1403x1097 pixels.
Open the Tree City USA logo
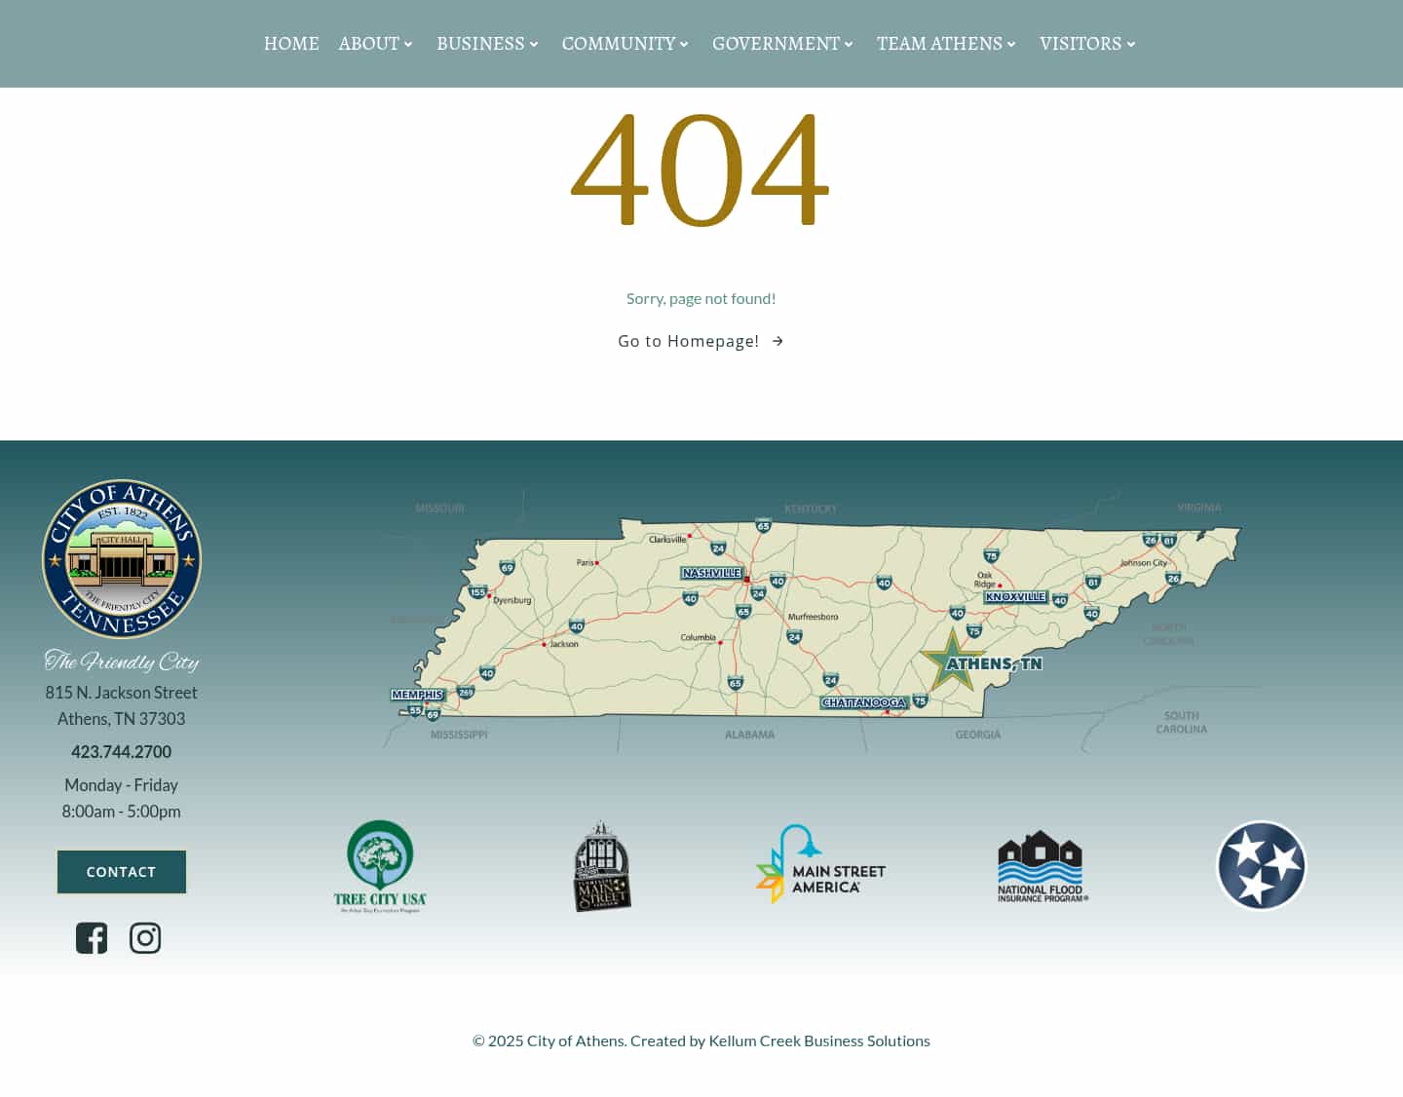click(380, 866)
